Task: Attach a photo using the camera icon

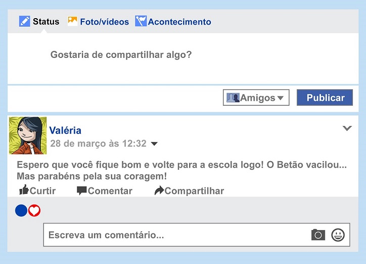Action: (x=318, y=235)
